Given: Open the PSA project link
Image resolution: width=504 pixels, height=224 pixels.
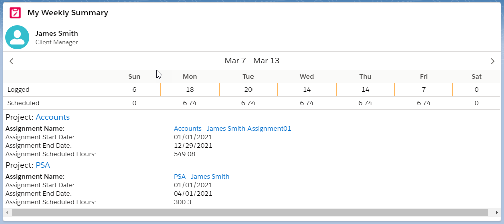Looking at the screenshot, I should pyautogui.click(x=43, y=165).
